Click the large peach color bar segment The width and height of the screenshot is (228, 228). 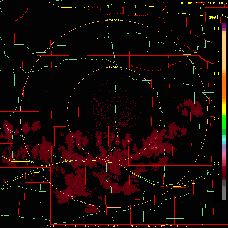tap(224, 52)
